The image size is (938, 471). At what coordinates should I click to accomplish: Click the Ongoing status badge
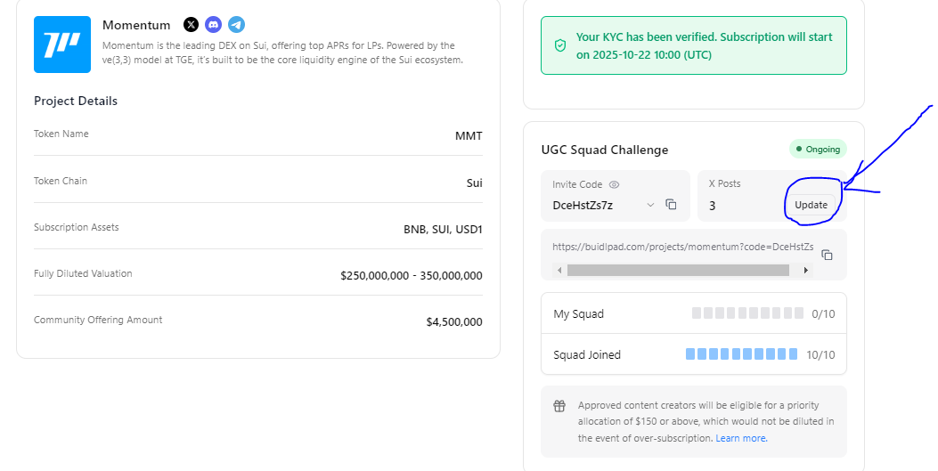pyautogui.click(x=817, y=149)
